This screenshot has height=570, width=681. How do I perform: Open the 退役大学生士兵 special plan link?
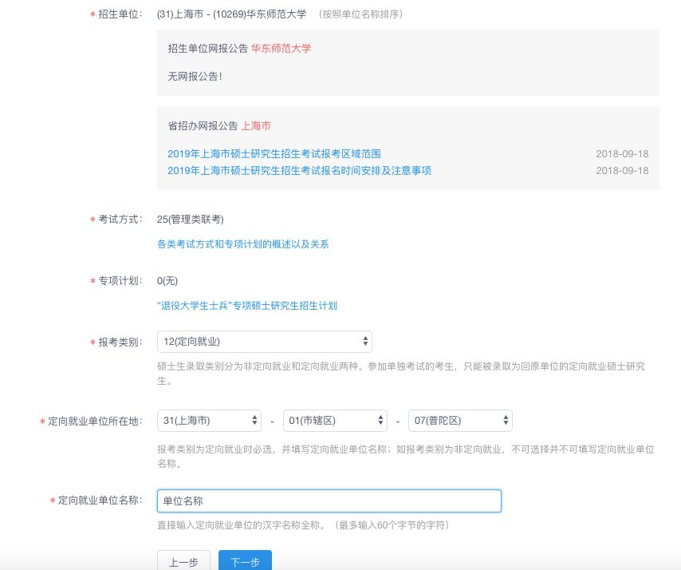tap(247, 306)
